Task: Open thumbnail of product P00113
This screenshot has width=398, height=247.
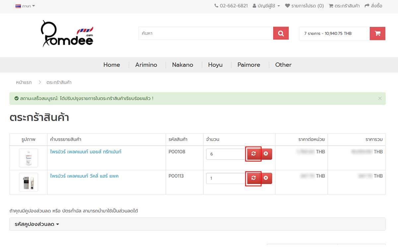Action: click(29, 182)
